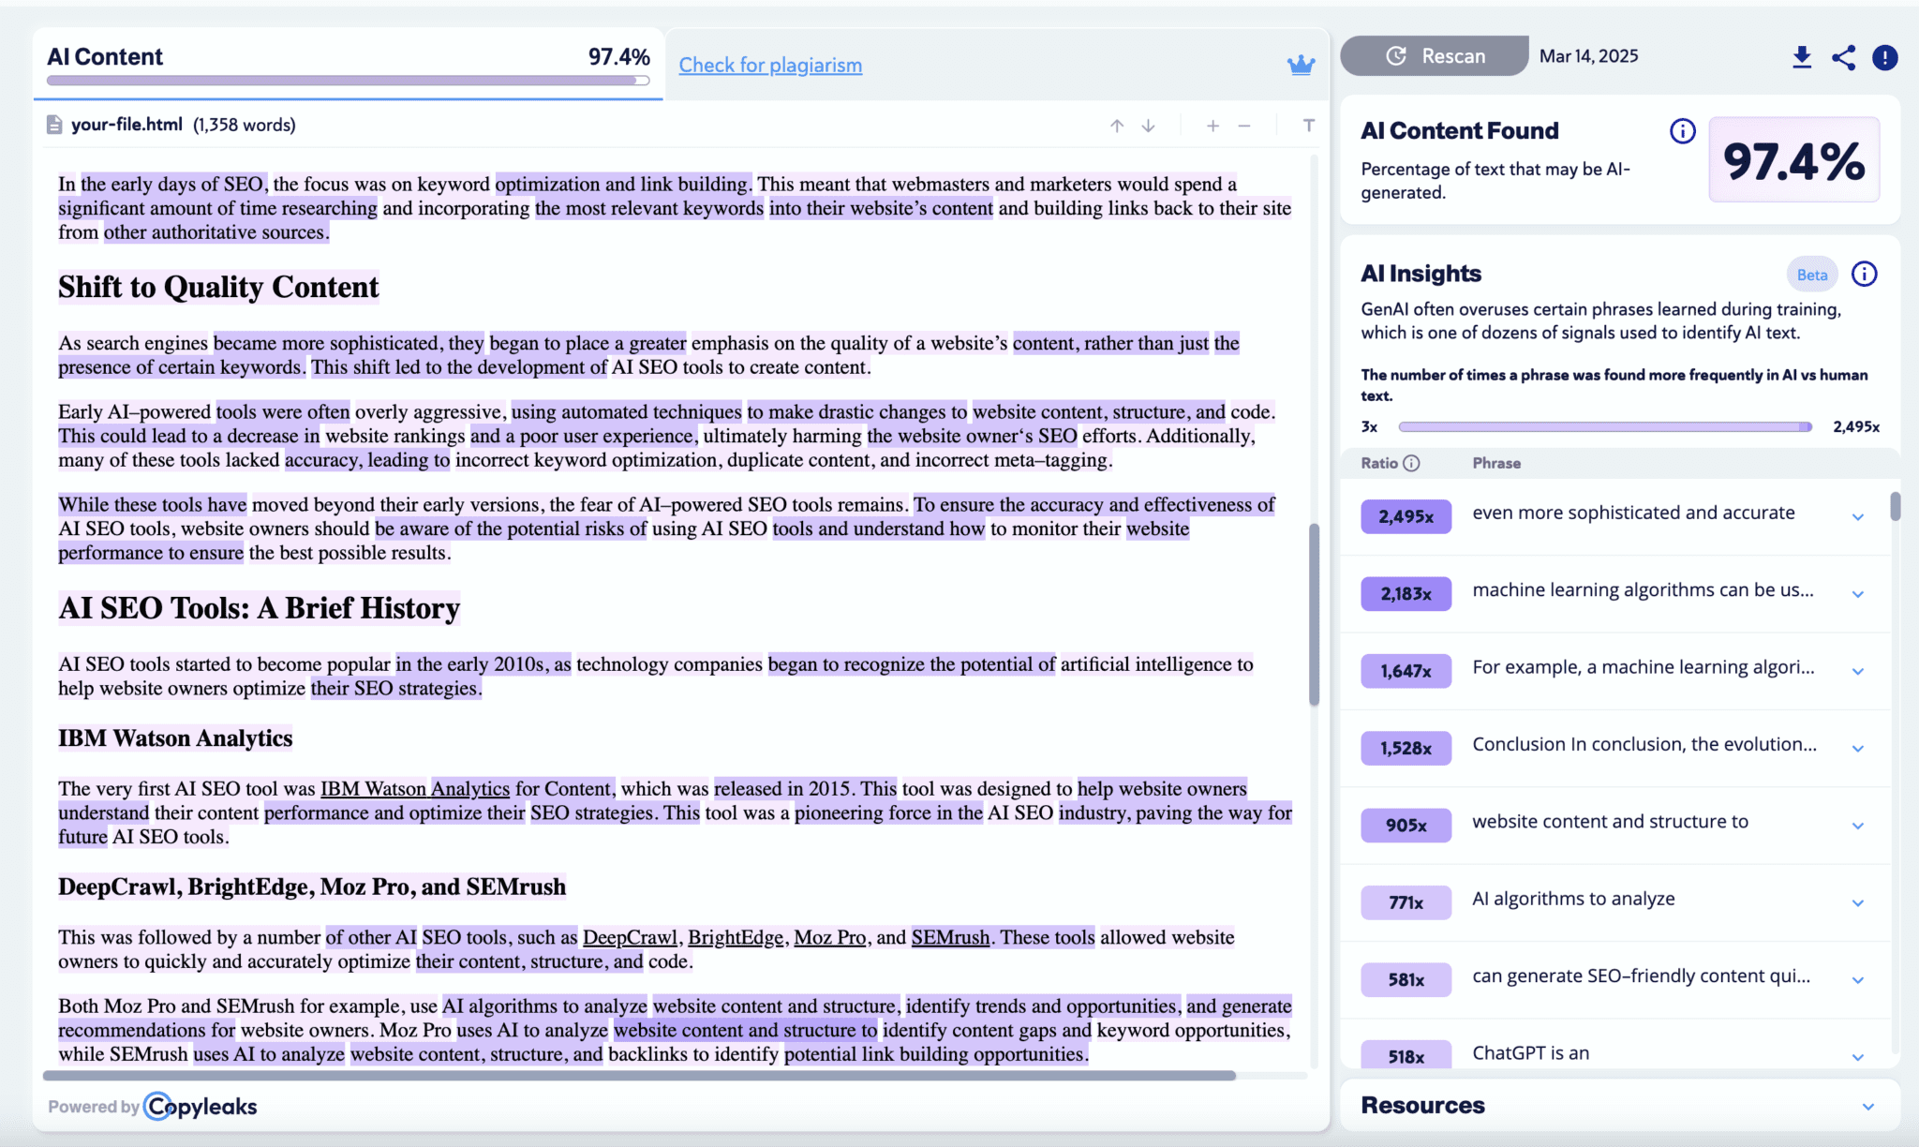Zoom in text with plus icon
The height and width of the screenshot is (1147, 1919).
(1212, 126)
